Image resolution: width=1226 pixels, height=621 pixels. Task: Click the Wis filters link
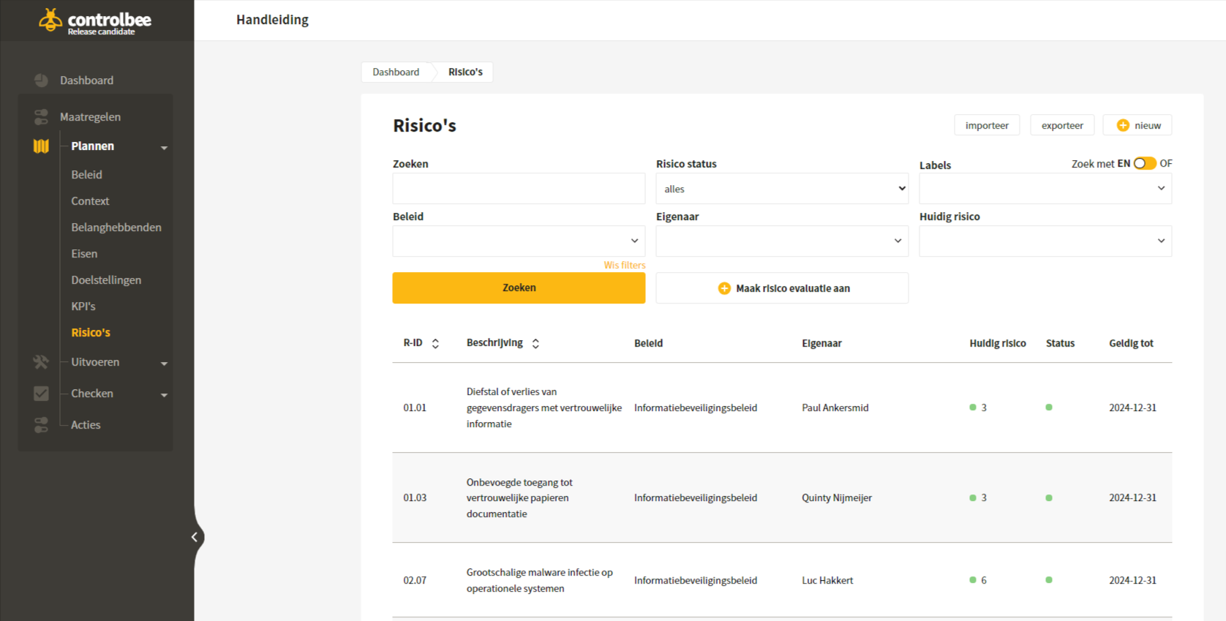[x=625, y=266]
